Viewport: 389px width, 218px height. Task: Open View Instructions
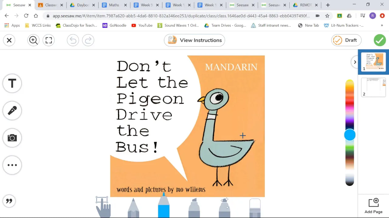pyautogui.click(x=194, y=40)
